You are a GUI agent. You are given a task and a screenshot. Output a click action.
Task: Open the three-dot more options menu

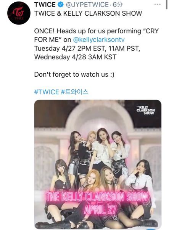(x=158, y=4)
